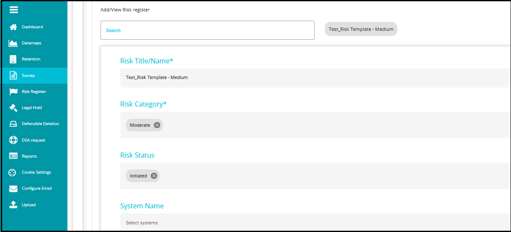The height and width of the screenshot is (232, 511).
Task: Click the Cookie Settings icon
Action: [x=13, y=172]
